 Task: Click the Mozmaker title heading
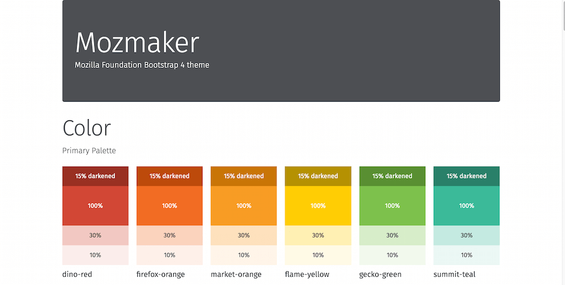click(x=137, y=43)
